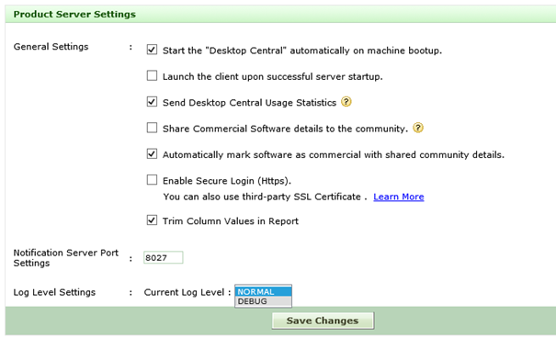Uncheck Automatically mark software as commercial
This screenshot has height=338, width=556.
152,153
